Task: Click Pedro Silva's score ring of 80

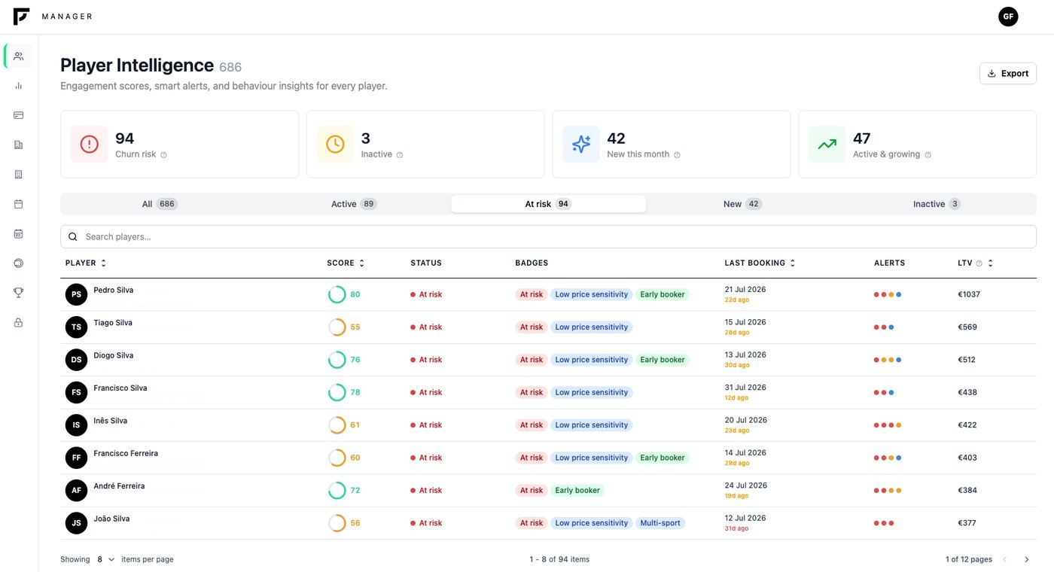Action: (337, 294)
